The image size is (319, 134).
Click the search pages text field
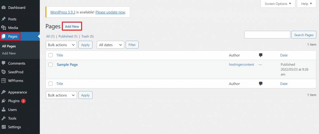pyautogui.click(x=267, y=35)
